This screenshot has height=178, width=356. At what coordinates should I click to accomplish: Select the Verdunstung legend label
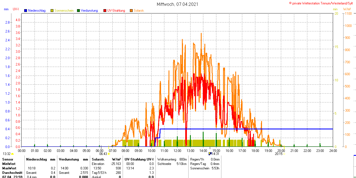pyautogui.click(x=89, y=11)
